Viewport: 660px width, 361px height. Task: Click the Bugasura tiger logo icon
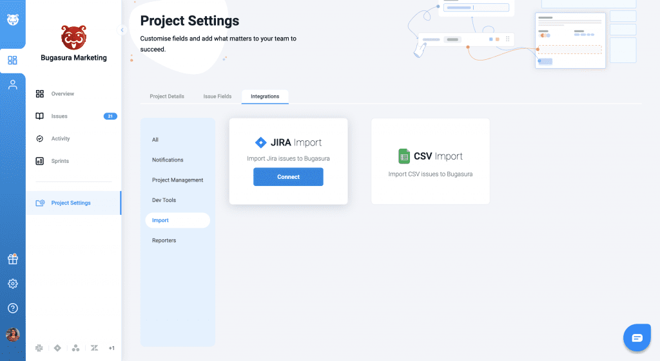13,19
